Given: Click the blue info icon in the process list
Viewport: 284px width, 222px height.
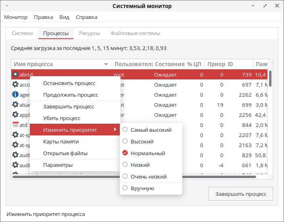Looking at the screenshot, I should click(15, 95).
